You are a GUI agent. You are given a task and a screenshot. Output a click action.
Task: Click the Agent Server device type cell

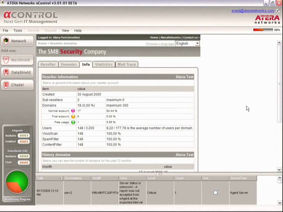point(243,193)
